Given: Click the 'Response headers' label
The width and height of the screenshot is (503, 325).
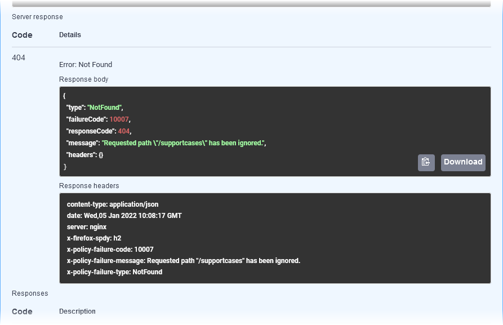Looking at the screenshot, I should click(89, 186).
